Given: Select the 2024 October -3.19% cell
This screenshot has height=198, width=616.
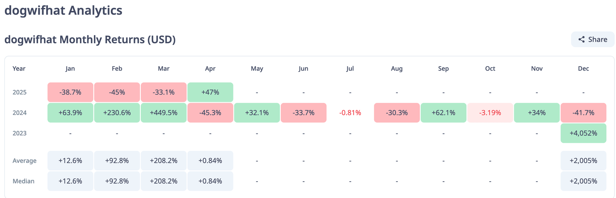Looking at the screenshot, I should tap(490, 113).
